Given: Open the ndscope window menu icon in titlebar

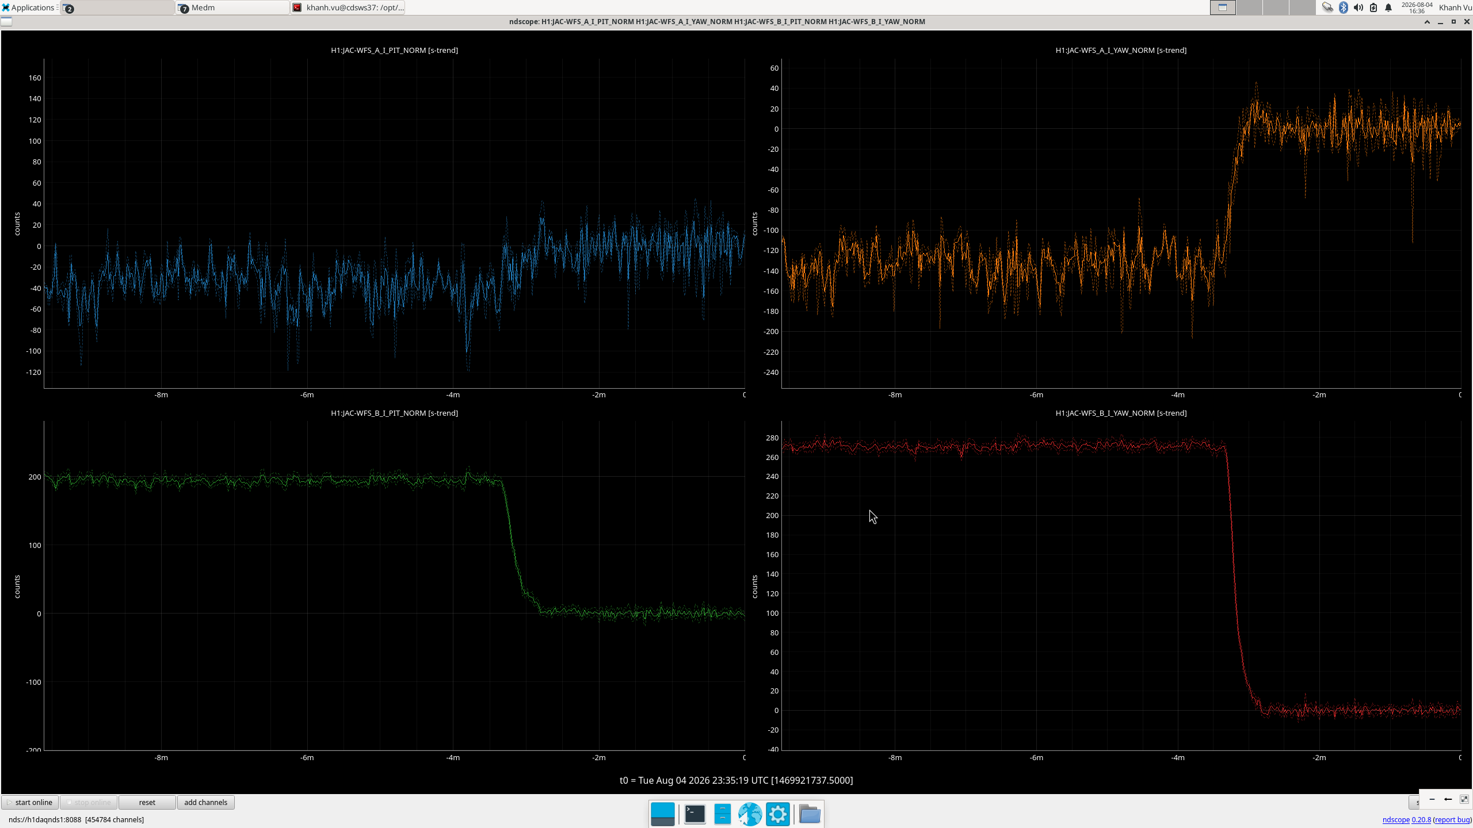Looking at the screenshot, I should (x=6, y=22).
